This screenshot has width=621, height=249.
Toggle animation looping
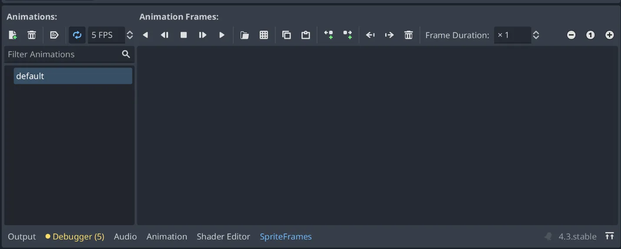77,35
